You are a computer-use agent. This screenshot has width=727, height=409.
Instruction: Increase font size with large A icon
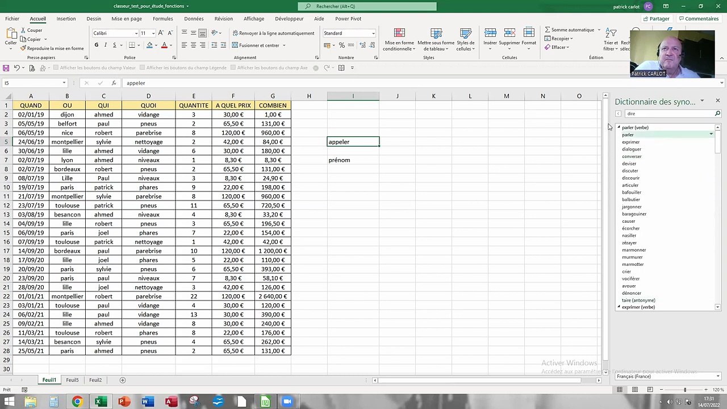tap(161, 33)
